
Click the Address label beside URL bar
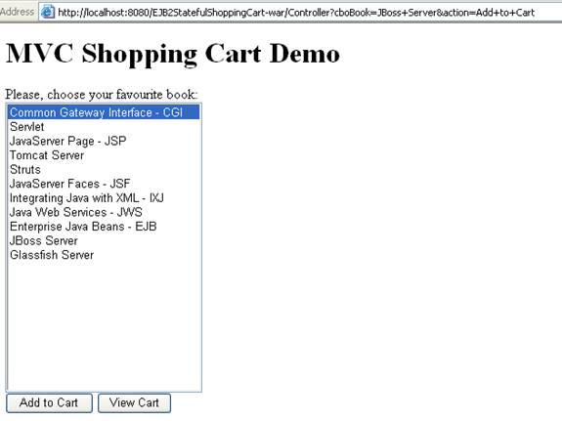(18, 12)
